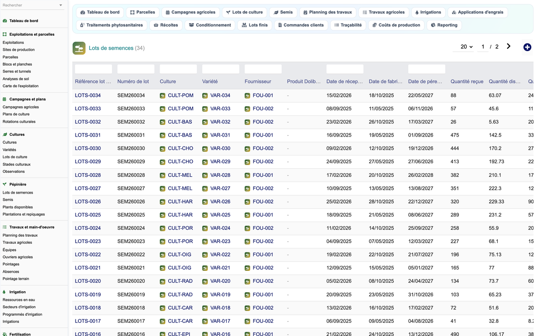This screenshot has height=336, width=543.
Task: Click supplier icon in LOTS-0020 row
Action: pyautogui.click(x=248, y=281)
